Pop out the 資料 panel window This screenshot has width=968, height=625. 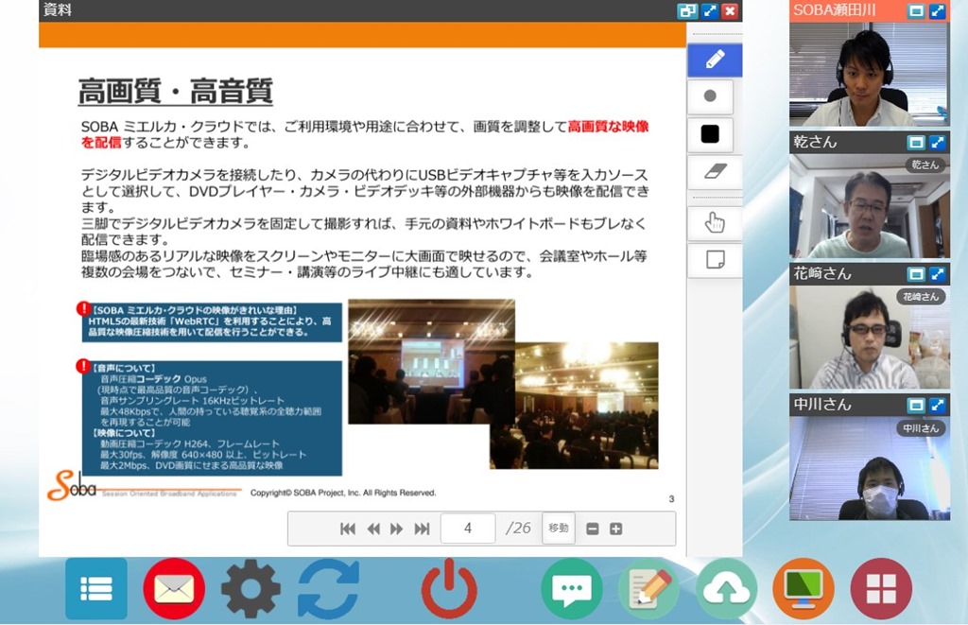pyautogui.click(x=687, y=11)
